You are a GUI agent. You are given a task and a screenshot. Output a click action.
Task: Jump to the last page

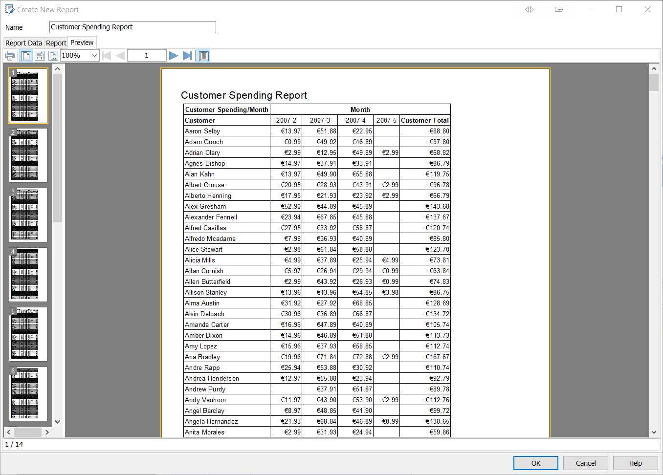187,56
